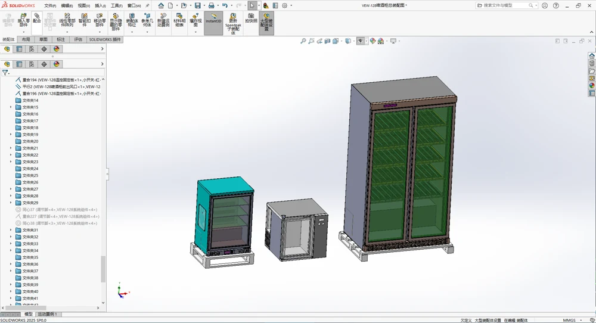This screenshot has width=596, height=323.
Task: Click the user login account icon
Action: click(545, 5)
